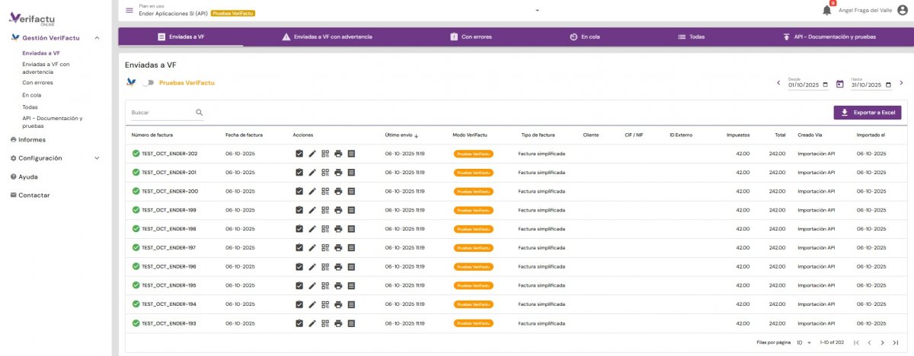Switch to the En cola tab
The width and height of the screenshot is (914, 356).
584,37
